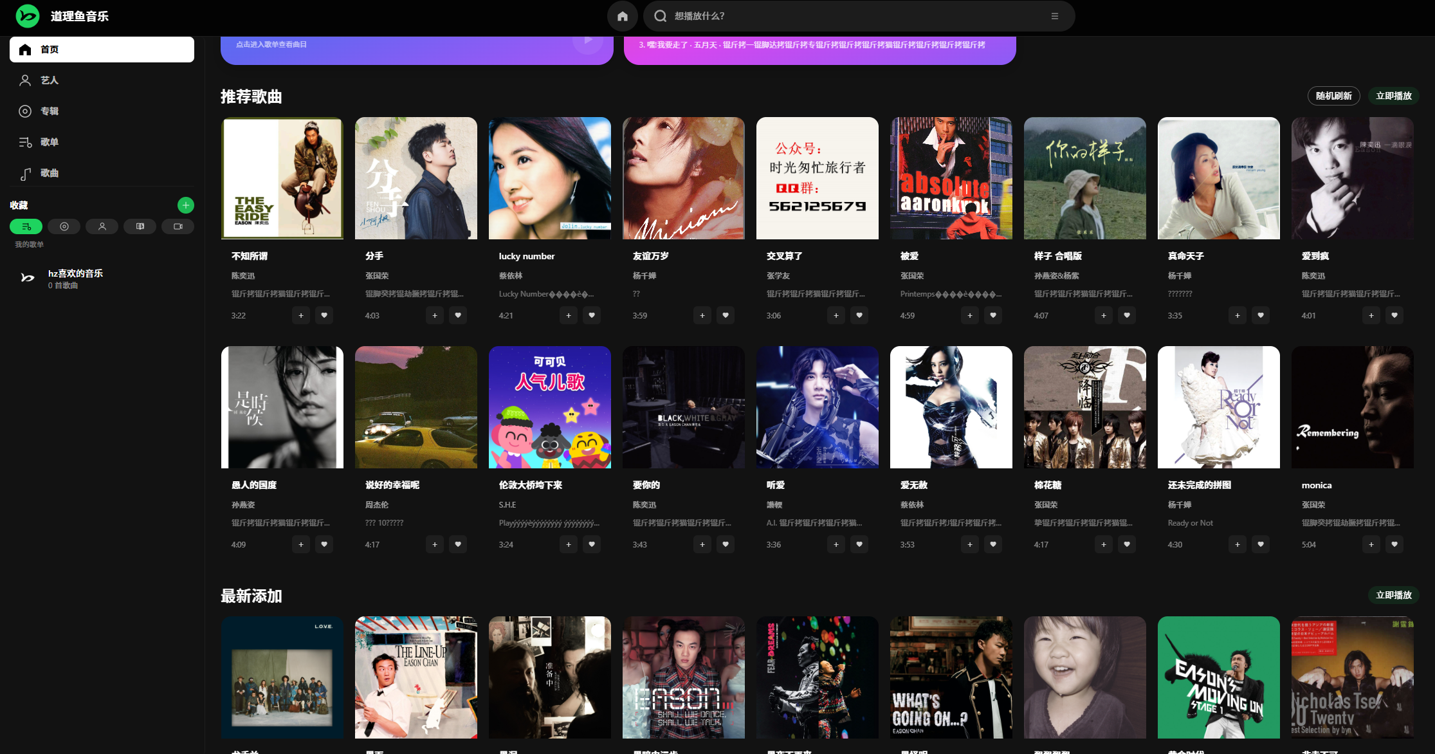Add 愚人的国度 to playlist
Viewport: 1435px width, 754px height.
coord(301,544)
